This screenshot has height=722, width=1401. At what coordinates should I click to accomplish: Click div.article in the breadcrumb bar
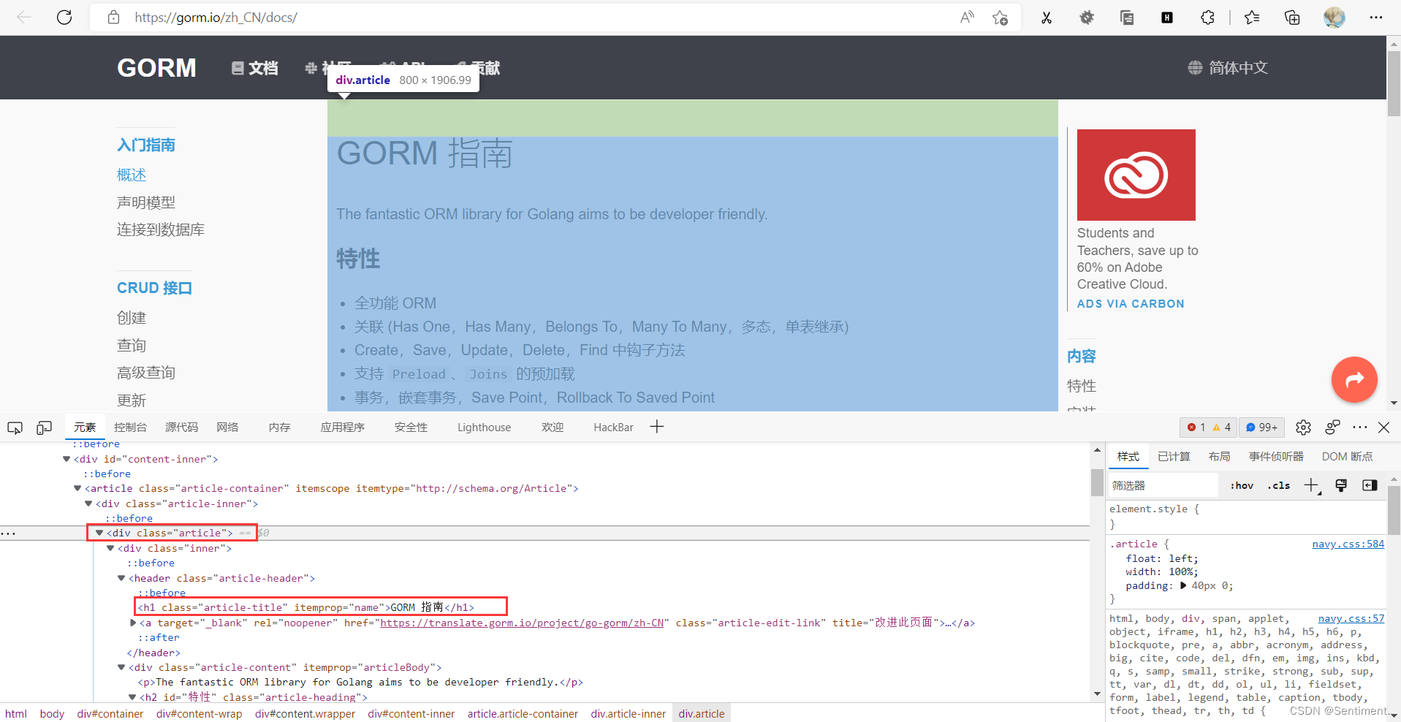click(701, 713)
